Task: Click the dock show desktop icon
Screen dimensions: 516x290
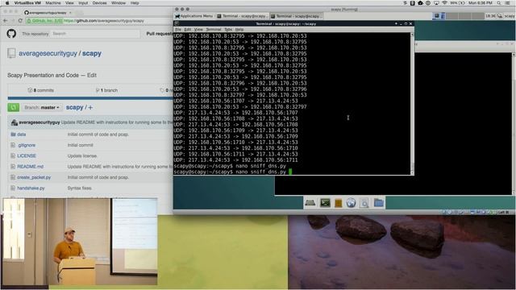Action: (310, 202)
